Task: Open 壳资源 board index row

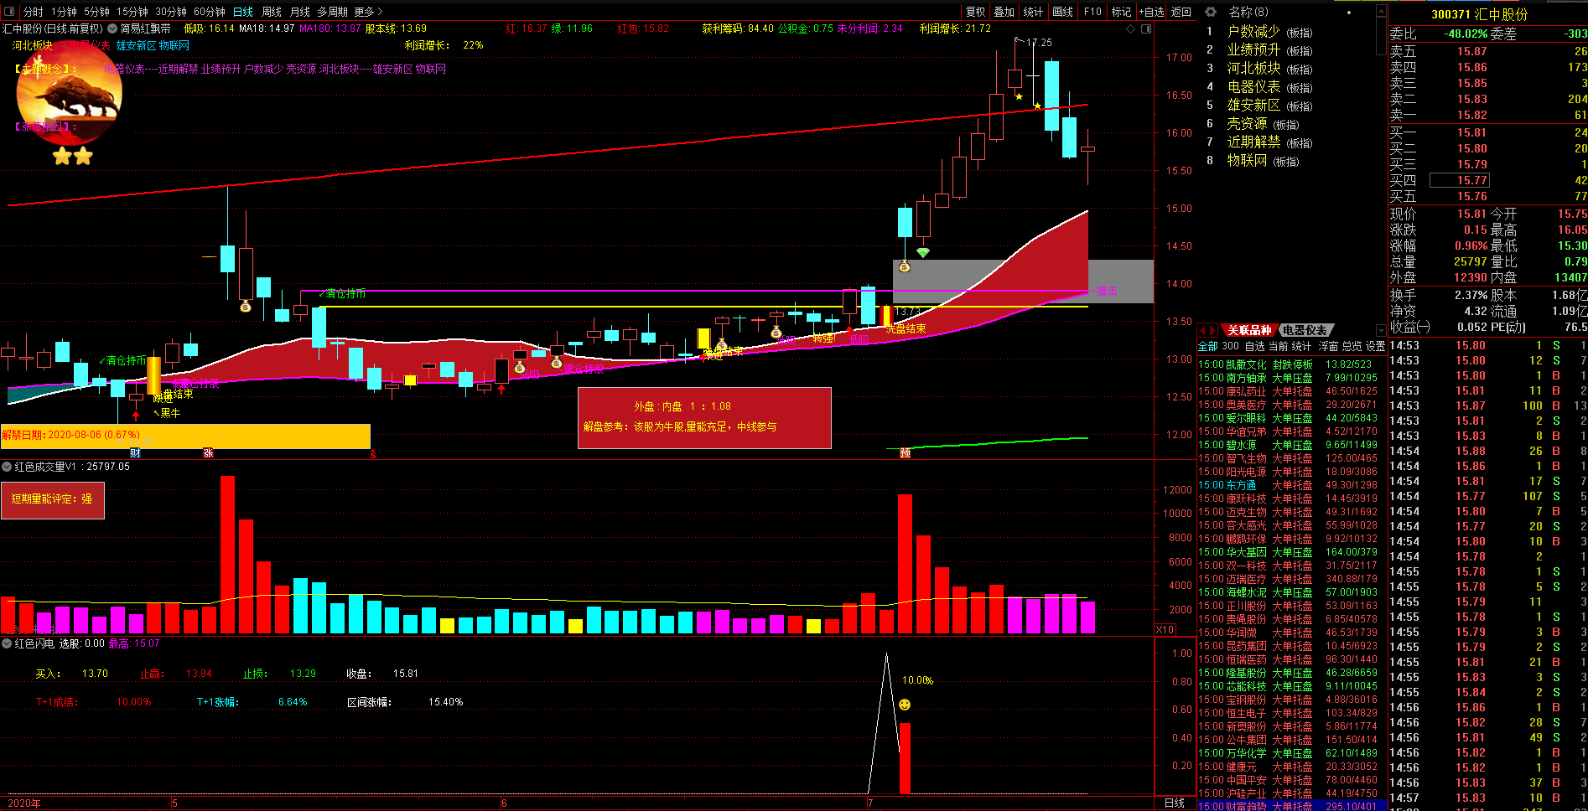Action: click(x=1286, y=124)
